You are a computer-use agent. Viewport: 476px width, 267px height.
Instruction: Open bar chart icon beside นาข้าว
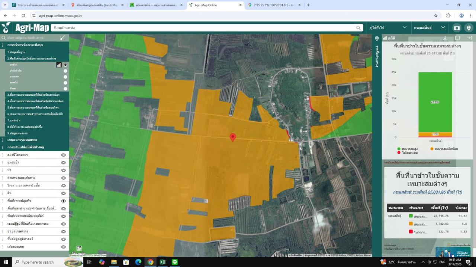point(59,65)
